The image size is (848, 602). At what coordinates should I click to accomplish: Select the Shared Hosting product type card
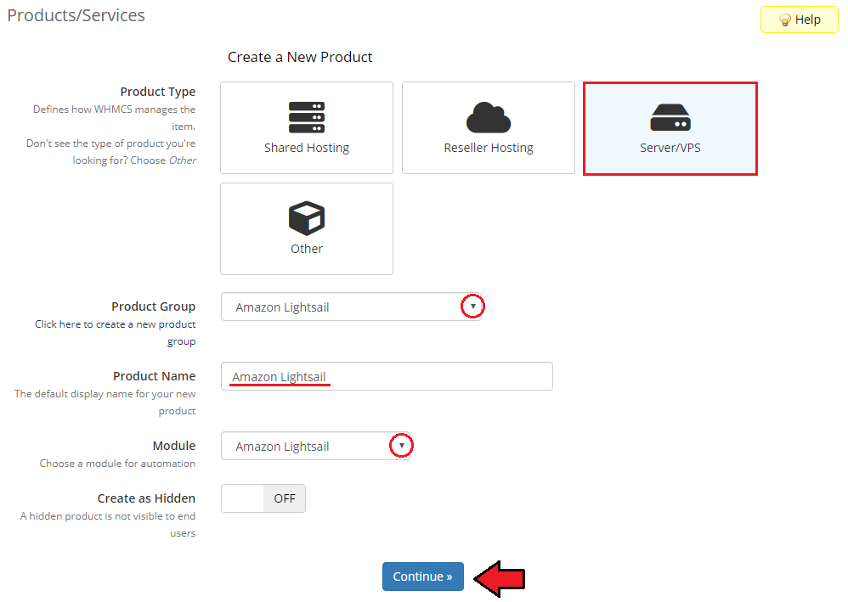(307, 128)
